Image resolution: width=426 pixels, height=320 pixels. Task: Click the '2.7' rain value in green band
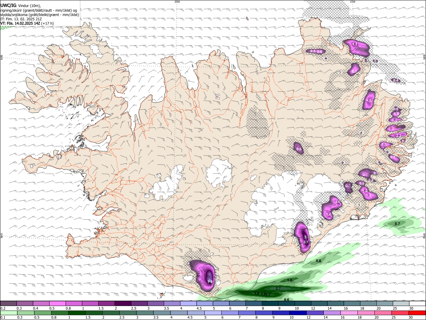(279, 288)
